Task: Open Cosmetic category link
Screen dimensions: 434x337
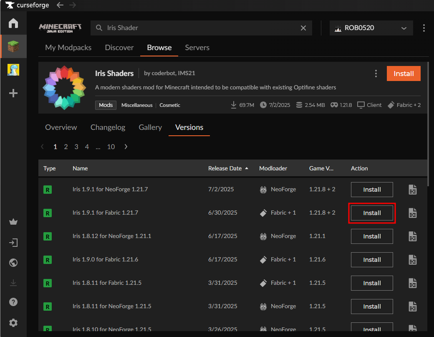Action: pyautogui.click(x=170, y=105)
